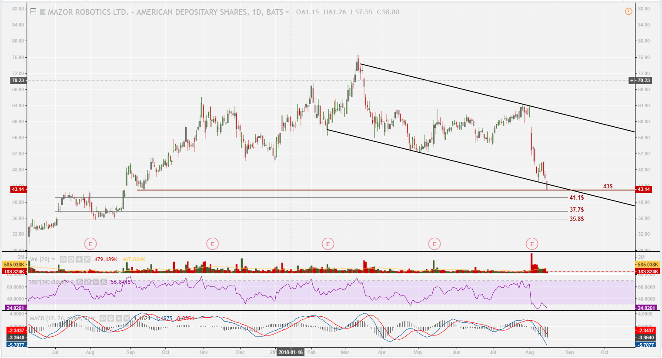This screenshot has height=358, width=662.
Task: Open the orange warning alert icon
Action: tap(629, 11)
